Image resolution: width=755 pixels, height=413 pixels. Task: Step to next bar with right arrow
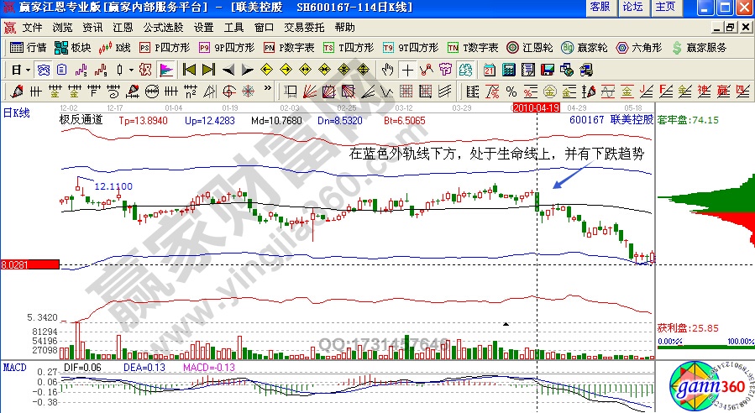point(247,71)
